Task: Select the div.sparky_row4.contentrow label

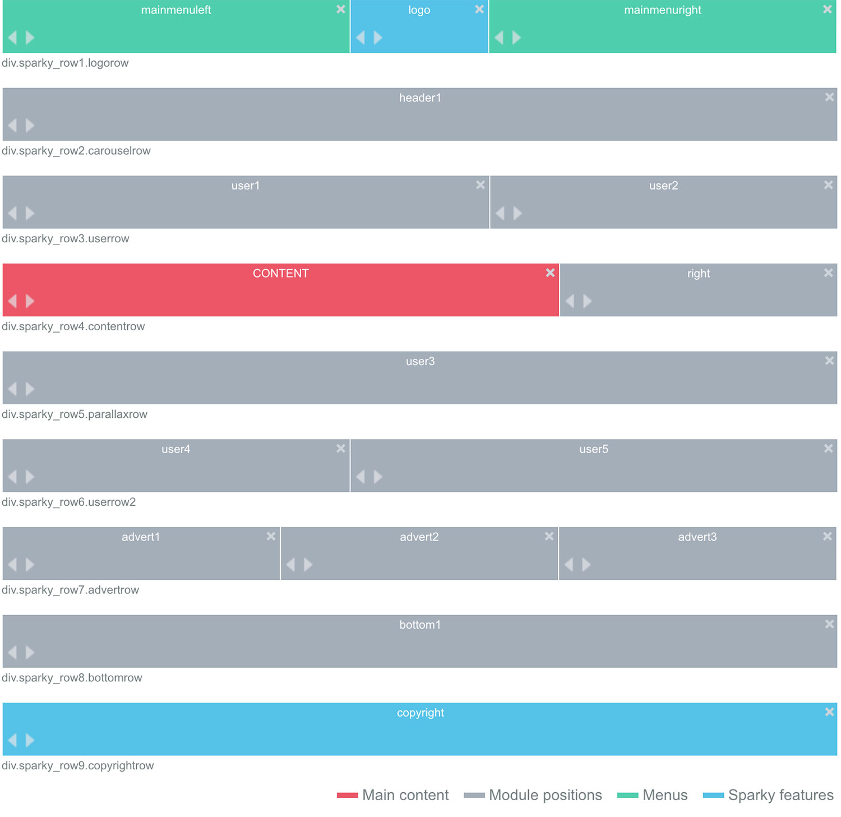Action: [x=73, y=326]
